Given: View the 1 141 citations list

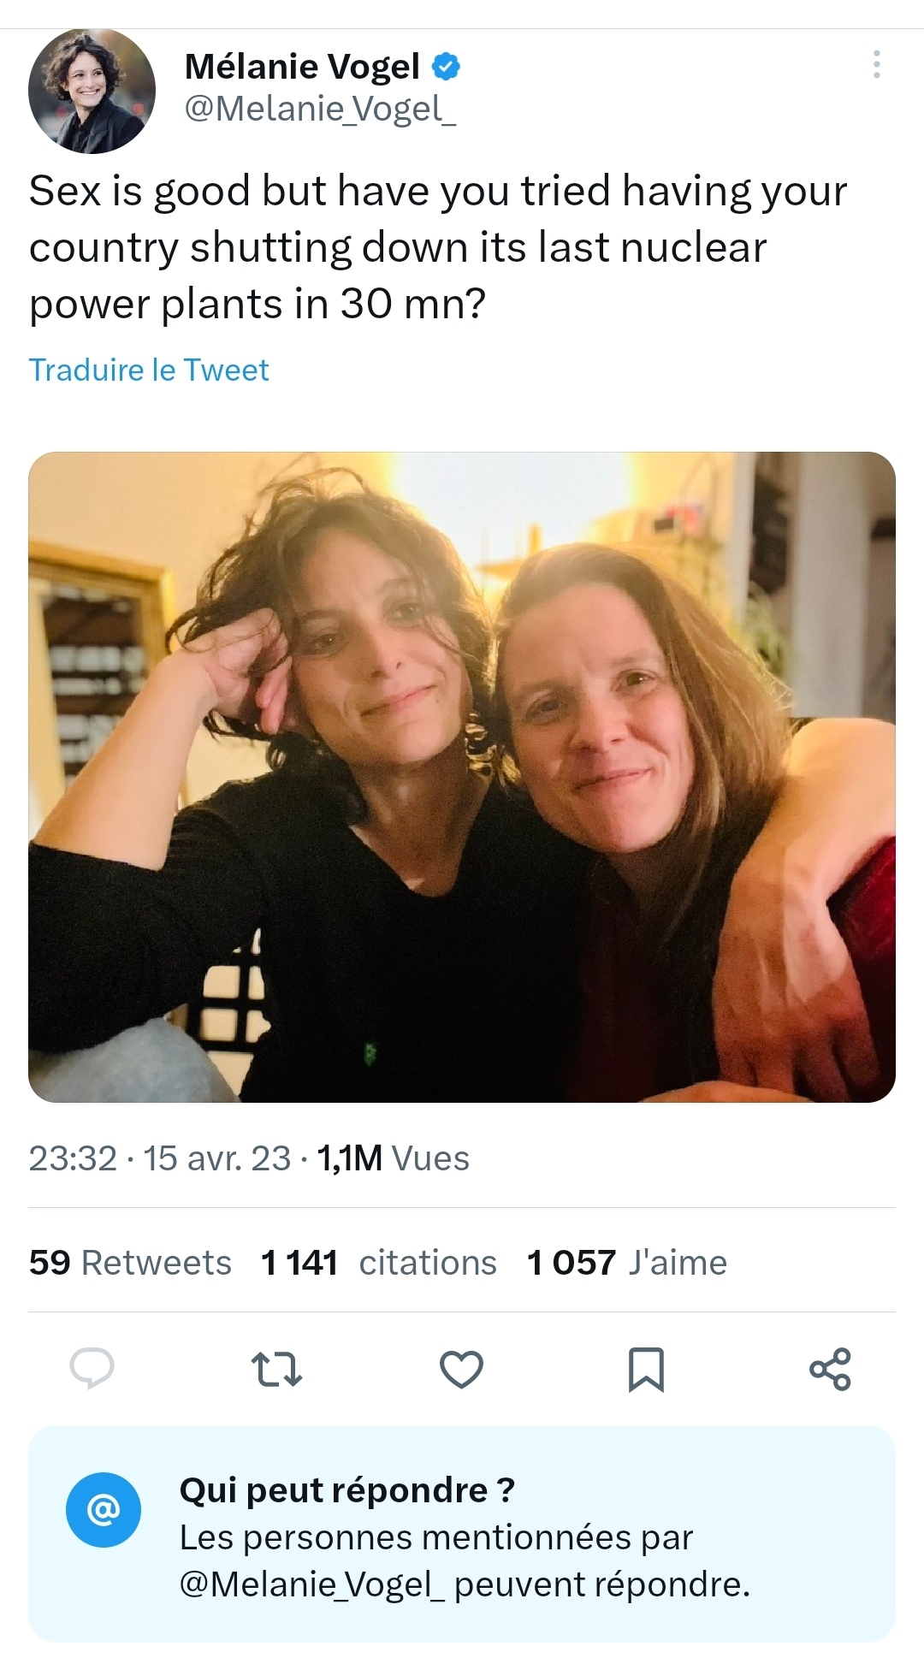Looking at the screenshot, I should coord(378,1263).
